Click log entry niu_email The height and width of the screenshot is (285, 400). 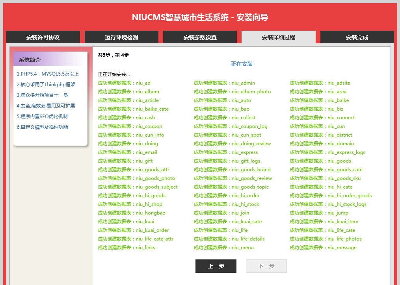pos(128,152)
